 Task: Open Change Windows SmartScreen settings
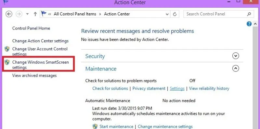tap(40, 65)
